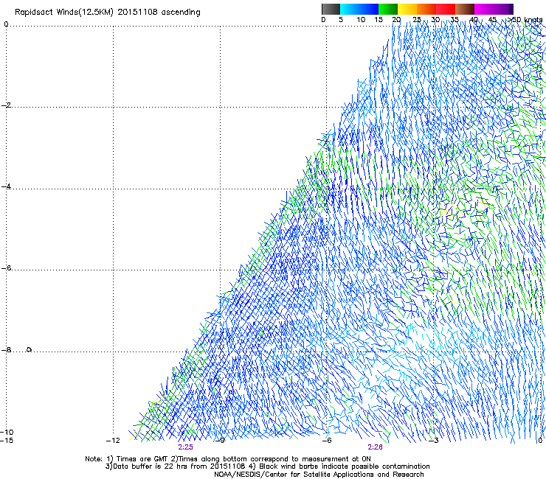The width and height of the screenshot is (546, 479).
Task: Click the '-9' longitude label on bottom axis
Action: tap(220, 441)
